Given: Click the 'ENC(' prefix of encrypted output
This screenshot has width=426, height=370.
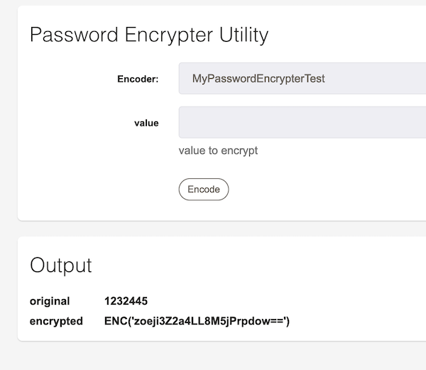Looking at the screenshot, I should click(x=118, y=321).
